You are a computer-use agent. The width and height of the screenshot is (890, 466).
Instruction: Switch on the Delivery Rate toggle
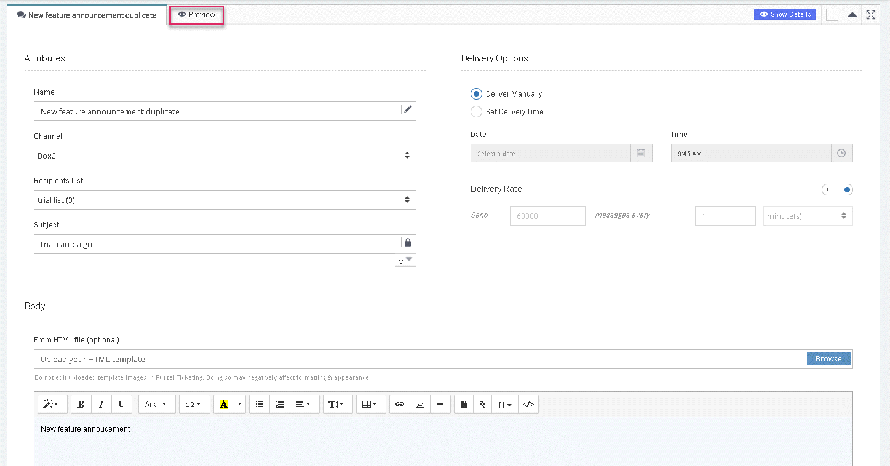coord(837,189)
